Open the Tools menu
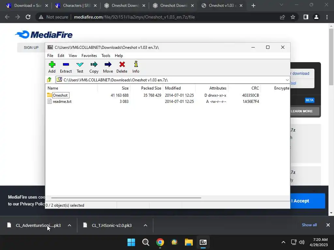Viewport: 334px width, 250px height. click(x=106, y=55)
